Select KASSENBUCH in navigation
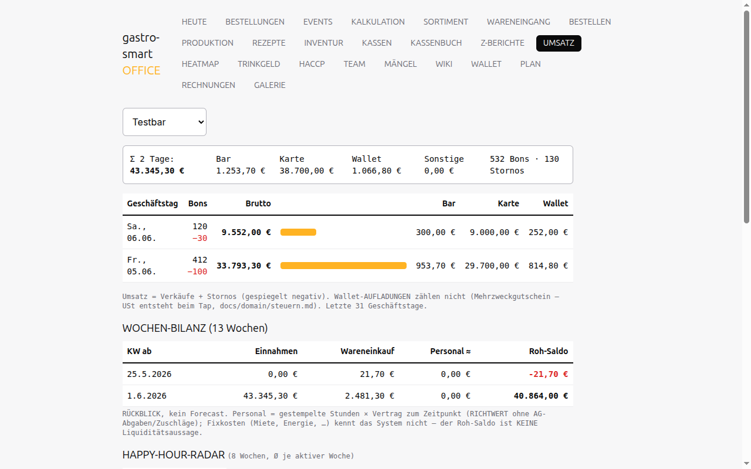The width and height of the screenshot is (751, 469). click(x=436, y=43)
